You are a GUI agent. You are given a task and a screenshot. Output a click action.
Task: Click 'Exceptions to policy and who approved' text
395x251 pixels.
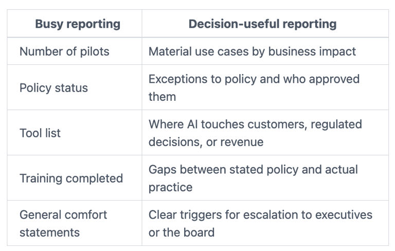point(254,79)
